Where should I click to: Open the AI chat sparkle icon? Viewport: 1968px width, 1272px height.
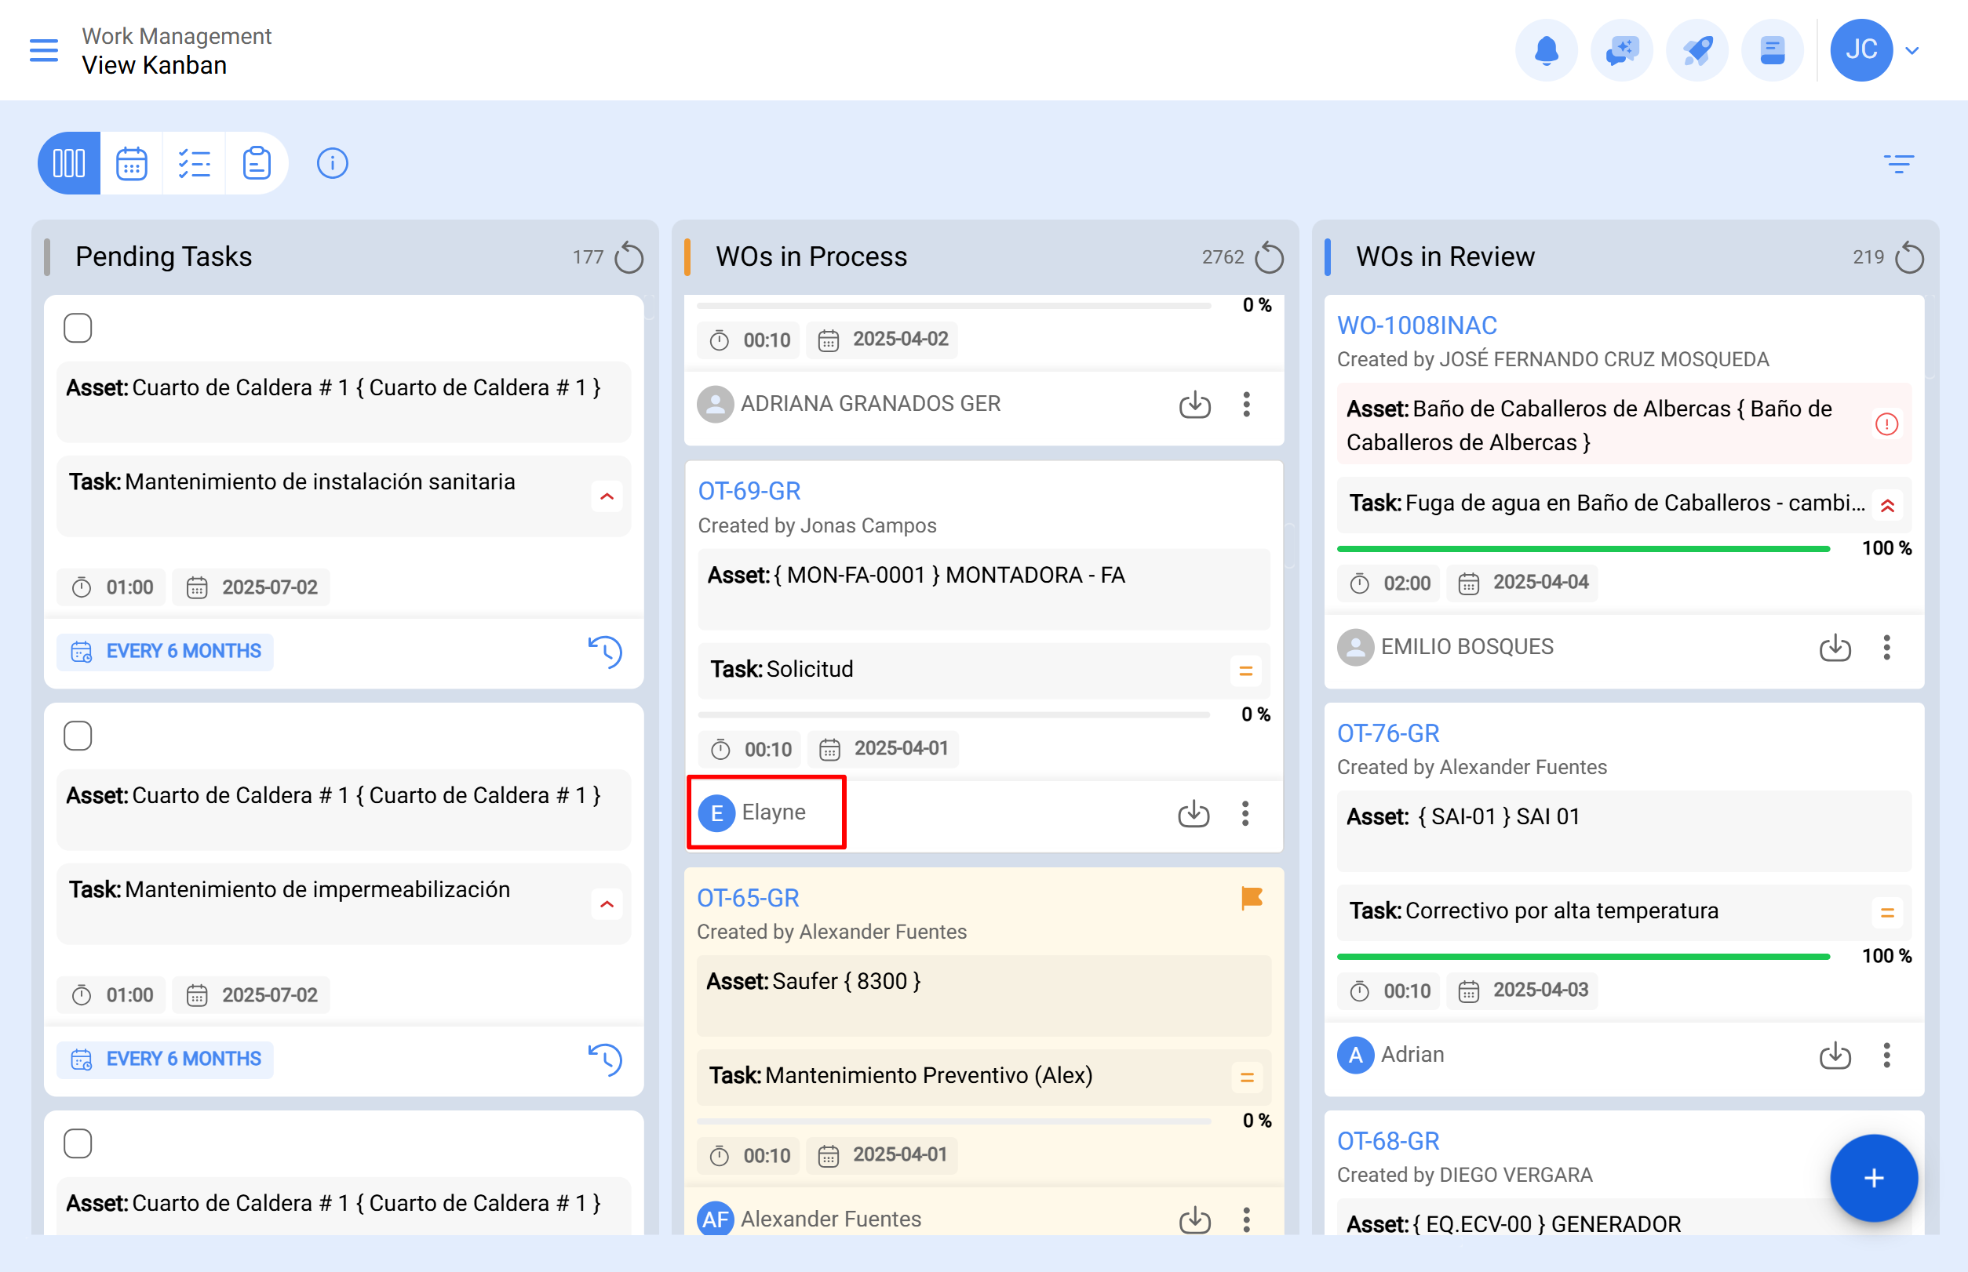tap(1622, 50)
